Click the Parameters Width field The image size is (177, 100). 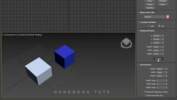click(161, 72)
